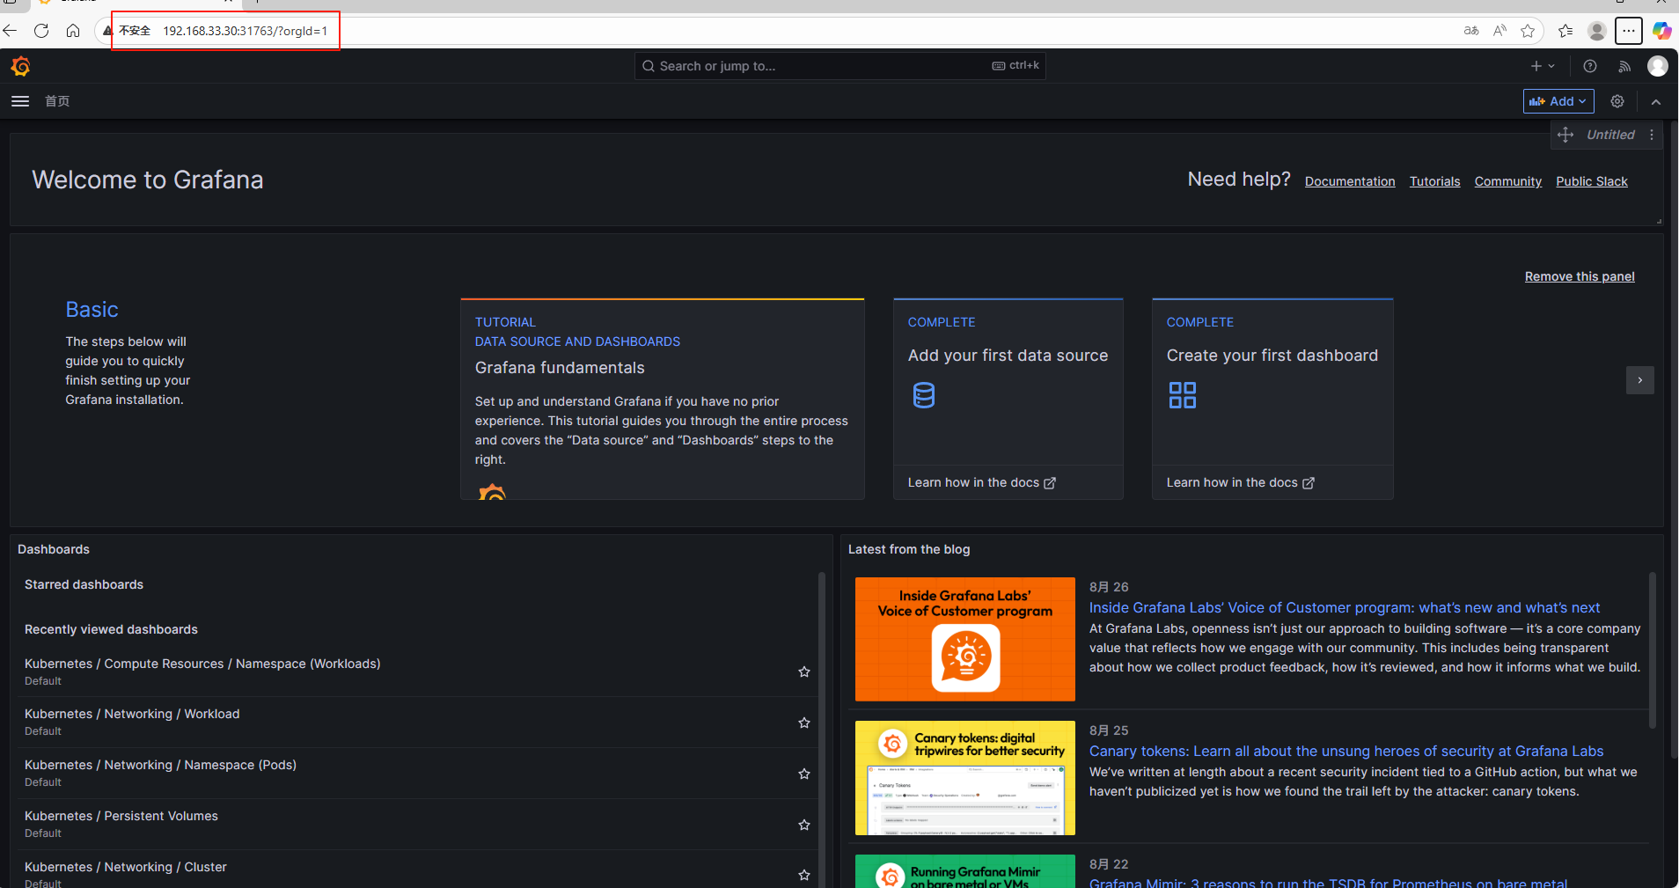Show next setup steps with right arrow
This screenshot has width=1679, height=888.
[1640, 380]
